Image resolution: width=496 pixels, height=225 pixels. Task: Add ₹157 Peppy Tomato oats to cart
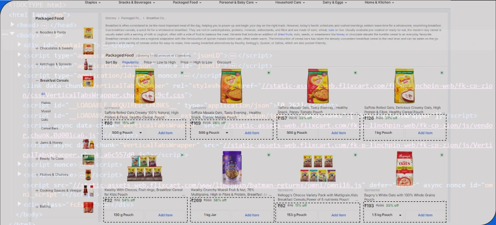coord(338,133)
